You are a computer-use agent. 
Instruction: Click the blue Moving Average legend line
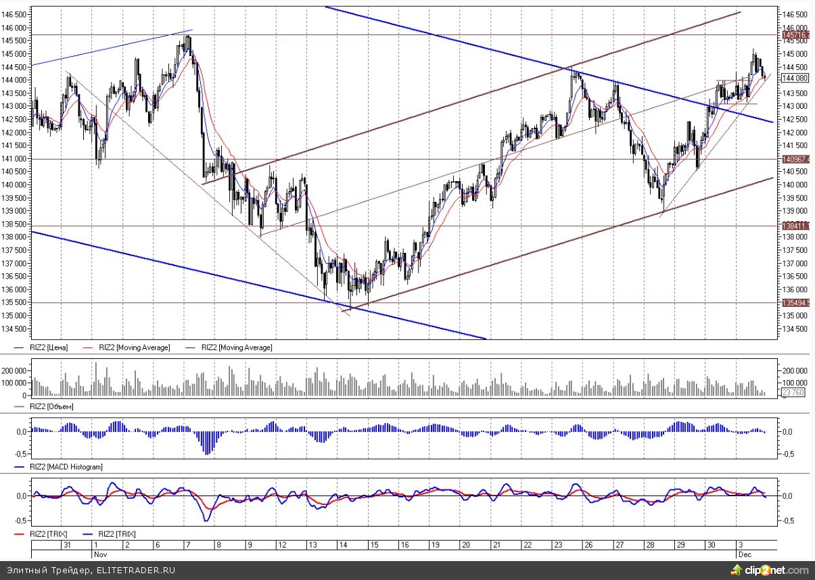click(x=190, y=347)
